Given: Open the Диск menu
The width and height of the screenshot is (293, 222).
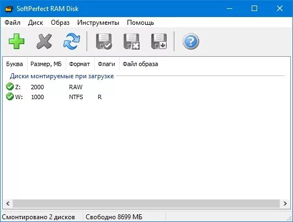Looking at the screenshot, I should [35, 23].
